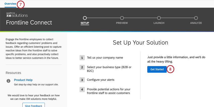Click the step 4 number badge
This screenshot has height=107, width=214.
tap(82, 89)
